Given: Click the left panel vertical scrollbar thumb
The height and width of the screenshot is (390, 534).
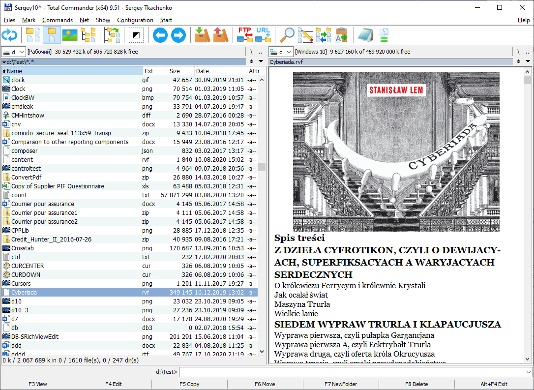Looking at the screenshot, I should pos(262,167).
